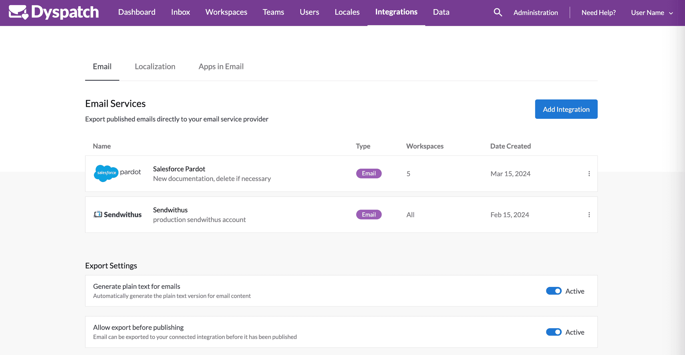The height and width of the screenshot is (355, 685).
Task: Switch to the Localization tab
Action: point(155,66)
